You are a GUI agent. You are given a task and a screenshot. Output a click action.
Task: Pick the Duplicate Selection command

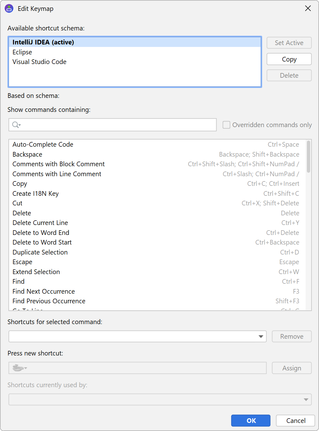tap(40, 252)
